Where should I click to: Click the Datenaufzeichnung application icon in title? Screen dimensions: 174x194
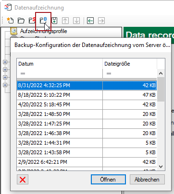8,8
